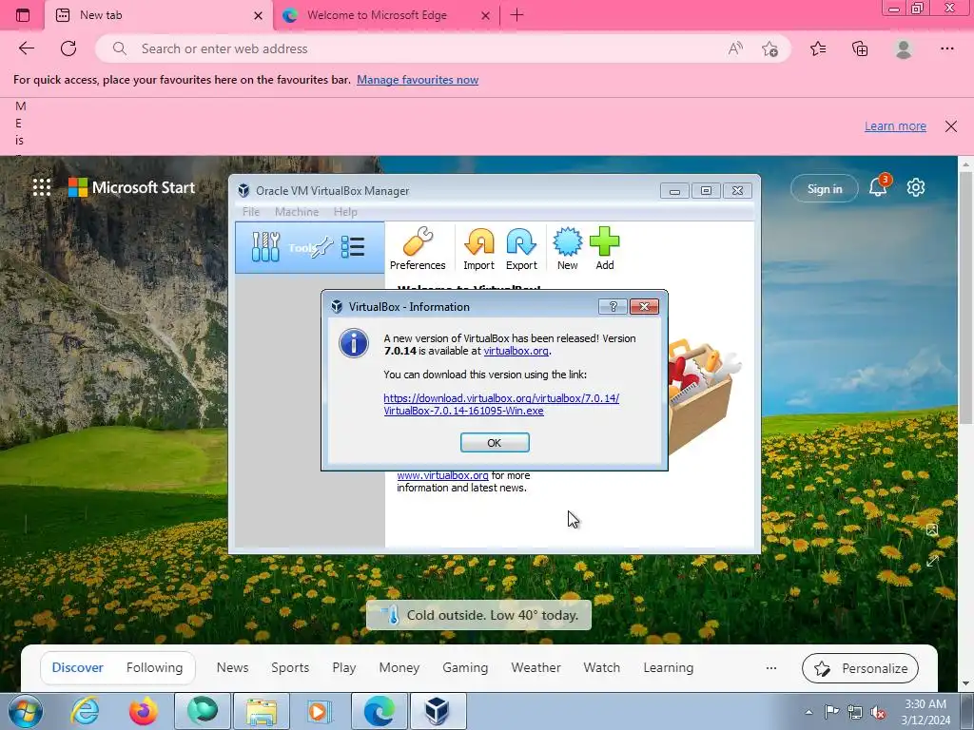This screenshot has height=730, width=974.
Task: Click the Microsoft Start logo
Action: [x=131, y=187]
